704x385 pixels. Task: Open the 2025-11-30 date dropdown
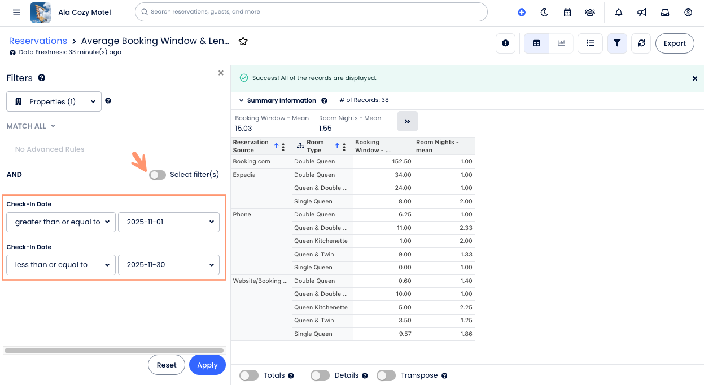[x=169, y=265]
